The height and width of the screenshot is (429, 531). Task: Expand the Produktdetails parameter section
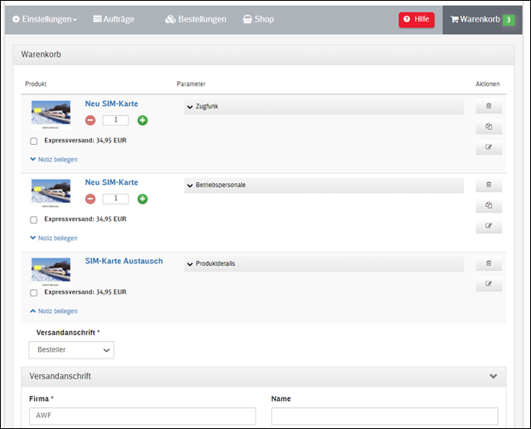pos(324,263)
